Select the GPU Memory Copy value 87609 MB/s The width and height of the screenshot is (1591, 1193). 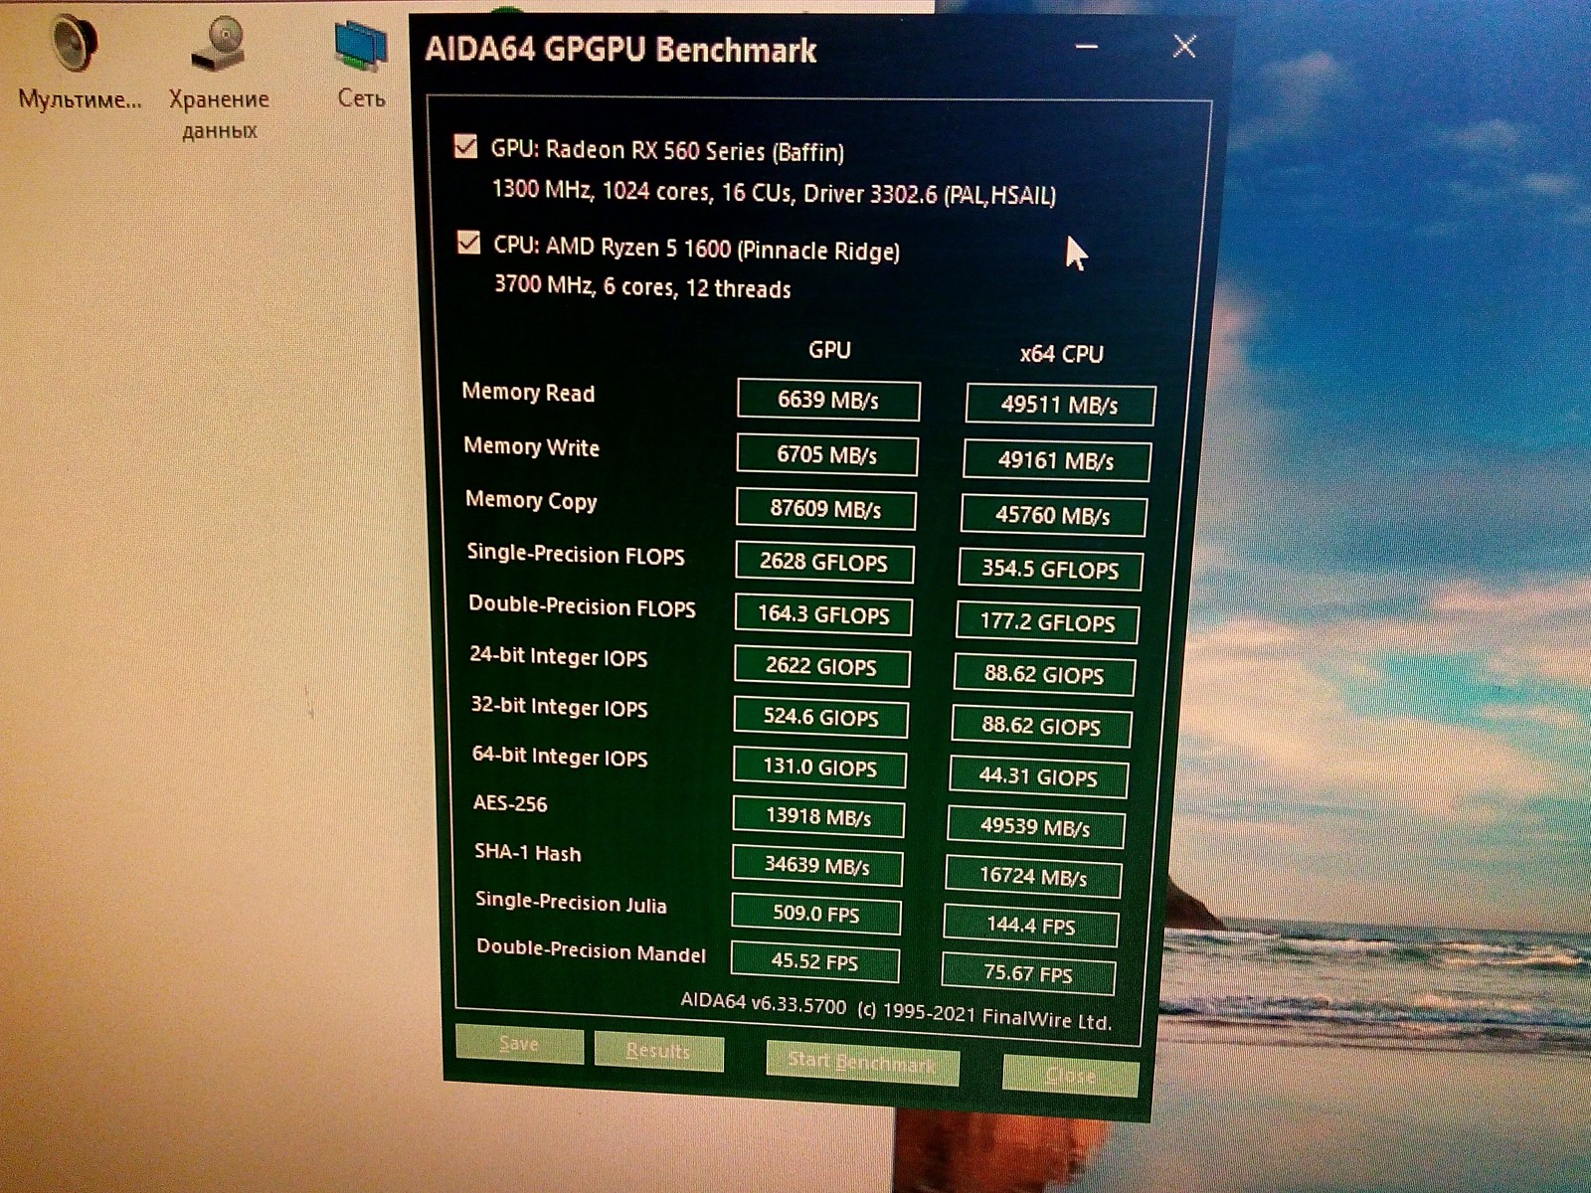coord(825,509)
